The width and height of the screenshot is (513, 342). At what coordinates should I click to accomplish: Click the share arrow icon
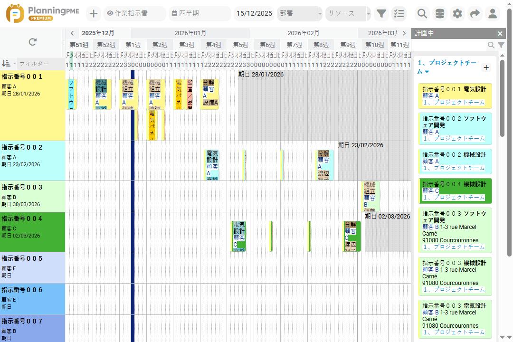(x=475, y=13)
